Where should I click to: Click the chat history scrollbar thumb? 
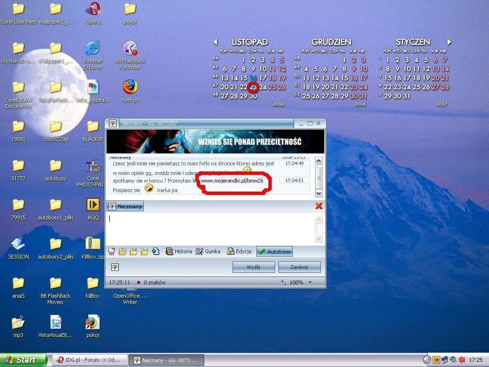coord(319,178)
